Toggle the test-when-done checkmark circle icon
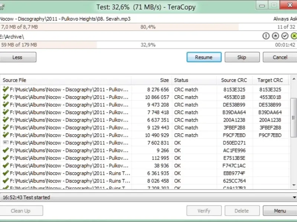Viewport: 297px width, 222px height. pos(285,36)
